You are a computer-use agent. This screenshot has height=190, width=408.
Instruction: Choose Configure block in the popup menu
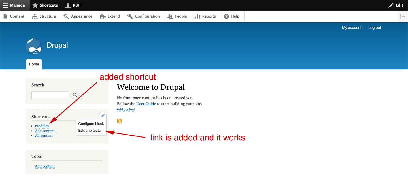(91, 124)
